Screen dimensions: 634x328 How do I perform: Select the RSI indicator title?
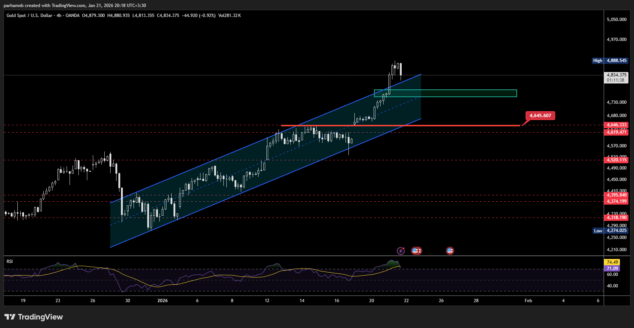[x=10, y=262]
